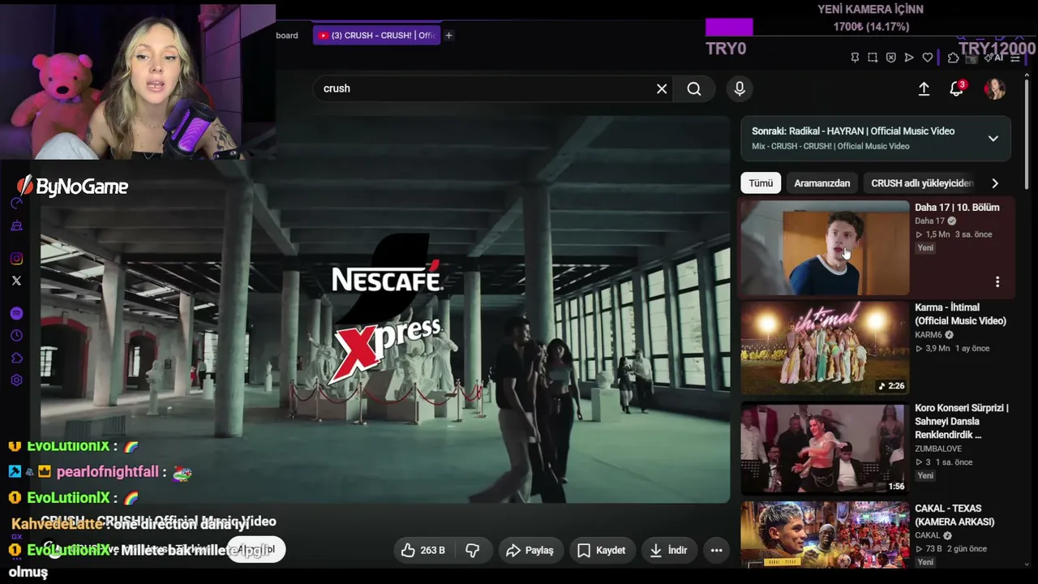Open Extensions cube icon in the sidebar
Viewport: 1038px width, 584px height.
pyautogui.click(x=16, y=358)
